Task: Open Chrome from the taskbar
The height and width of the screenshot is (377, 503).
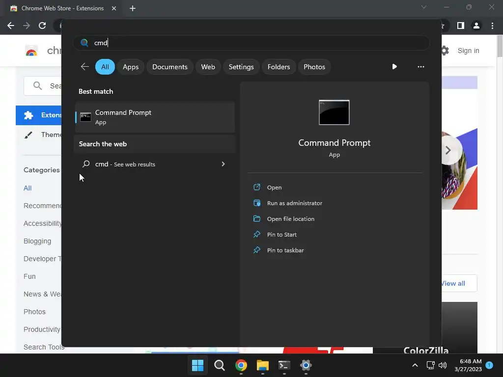Action: [241, 365]
